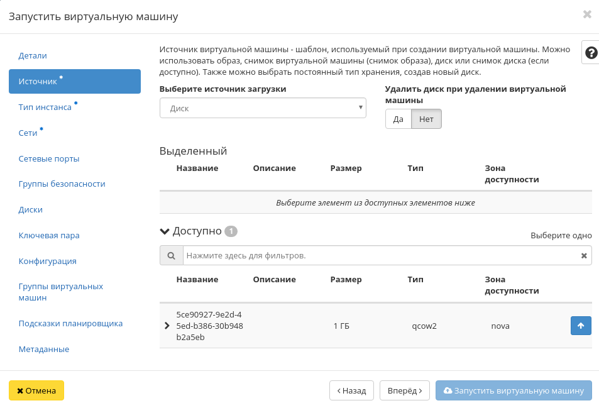
Task: Click the 'Вперёд' next button
Action: coord(405,390)
